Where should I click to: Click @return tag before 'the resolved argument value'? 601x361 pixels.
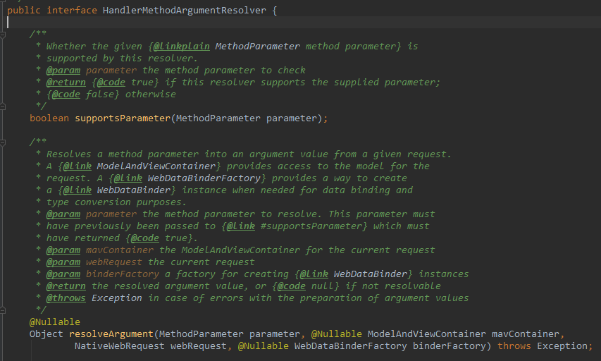pyautogui.click(x=66, y=286)
